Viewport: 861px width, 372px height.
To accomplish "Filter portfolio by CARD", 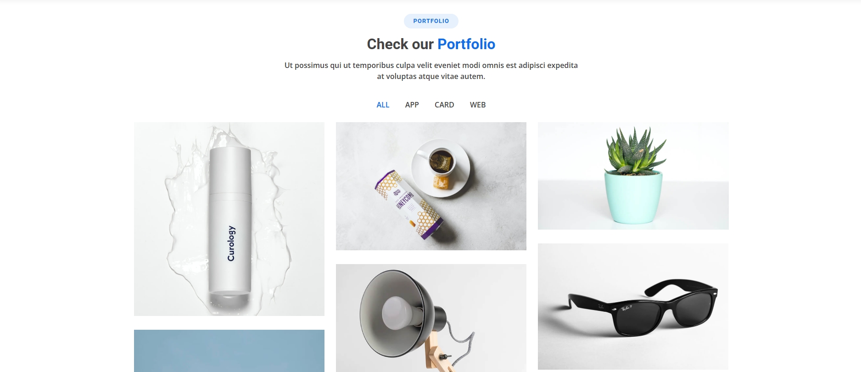I will [444, 105].
